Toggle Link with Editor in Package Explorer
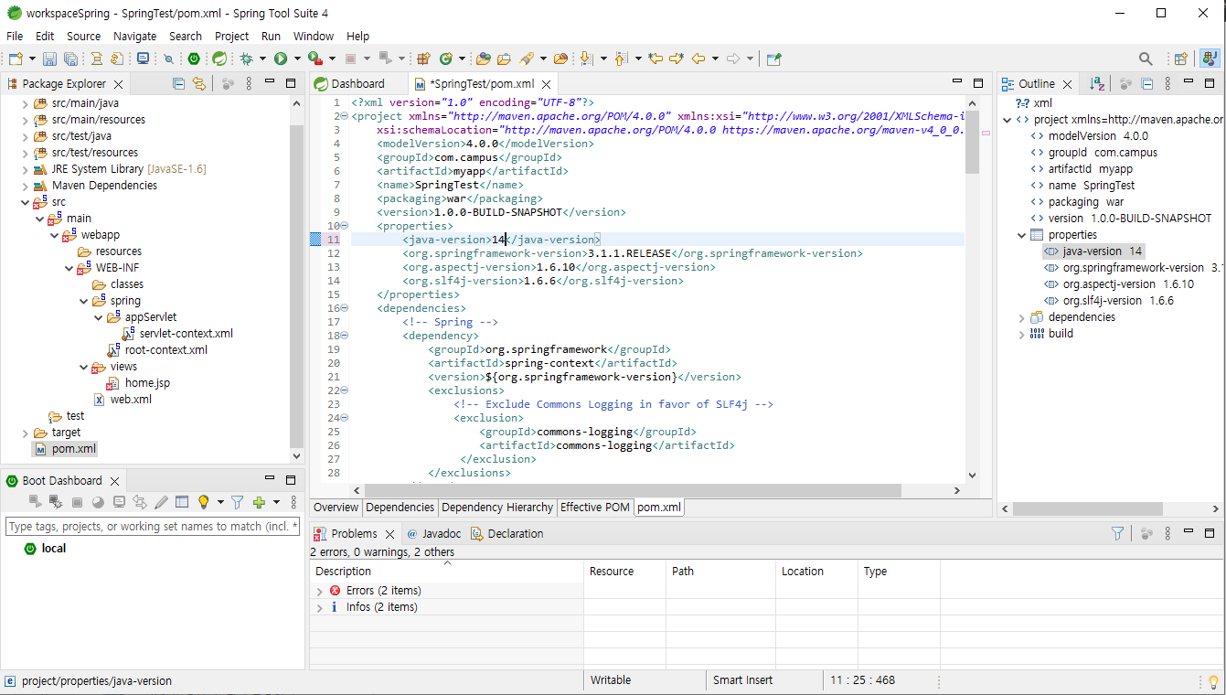The height and width of the screenshot is (695, 1226). pos(199,83)
